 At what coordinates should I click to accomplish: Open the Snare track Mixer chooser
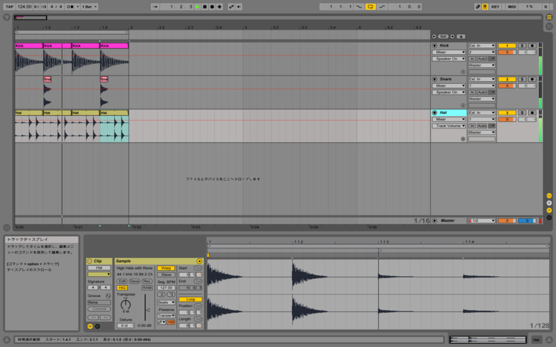448,85
